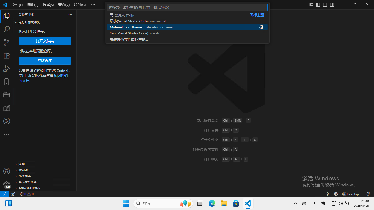Open the 文件(F) menu
The image size is (374, 210).
(x=17, y=5)
